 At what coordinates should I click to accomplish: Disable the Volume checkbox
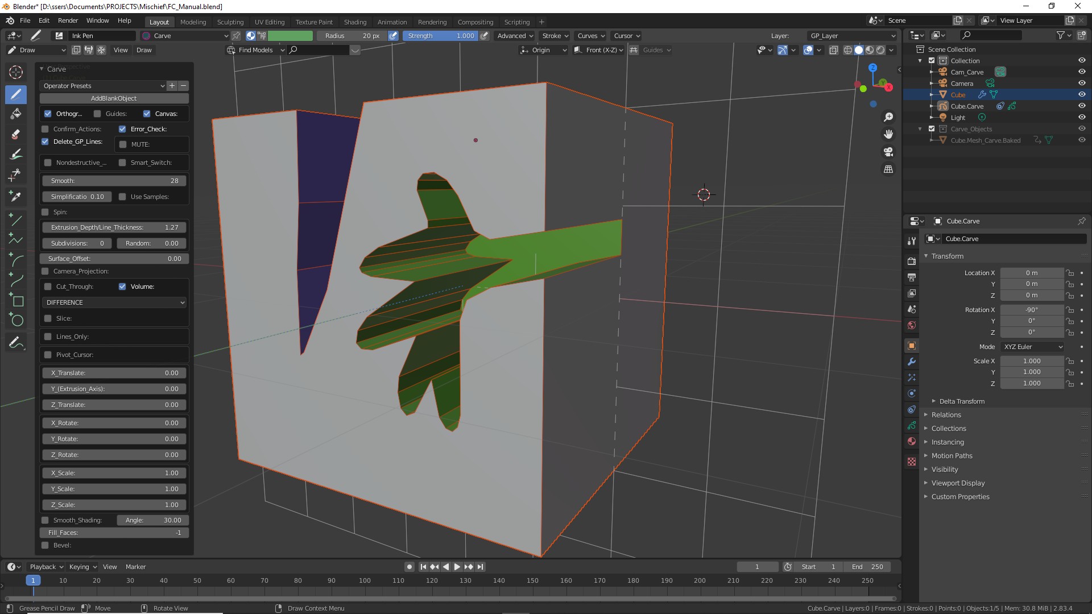(122, 287)
